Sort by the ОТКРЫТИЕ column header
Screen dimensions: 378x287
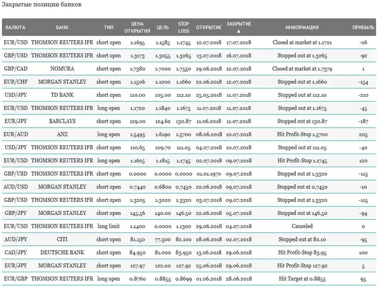click(x=208, y=27)
